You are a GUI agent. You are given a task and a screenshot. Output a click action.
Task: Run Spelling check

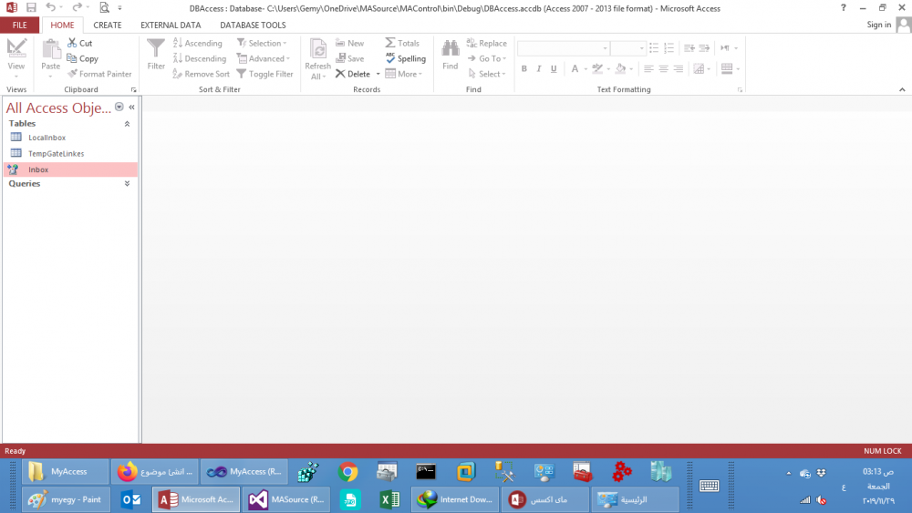tap(406, 58)
